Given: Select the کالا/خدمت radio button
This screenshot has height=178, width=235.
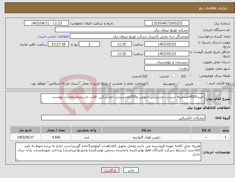Looking at the screenshot, I should pos(152,76).
